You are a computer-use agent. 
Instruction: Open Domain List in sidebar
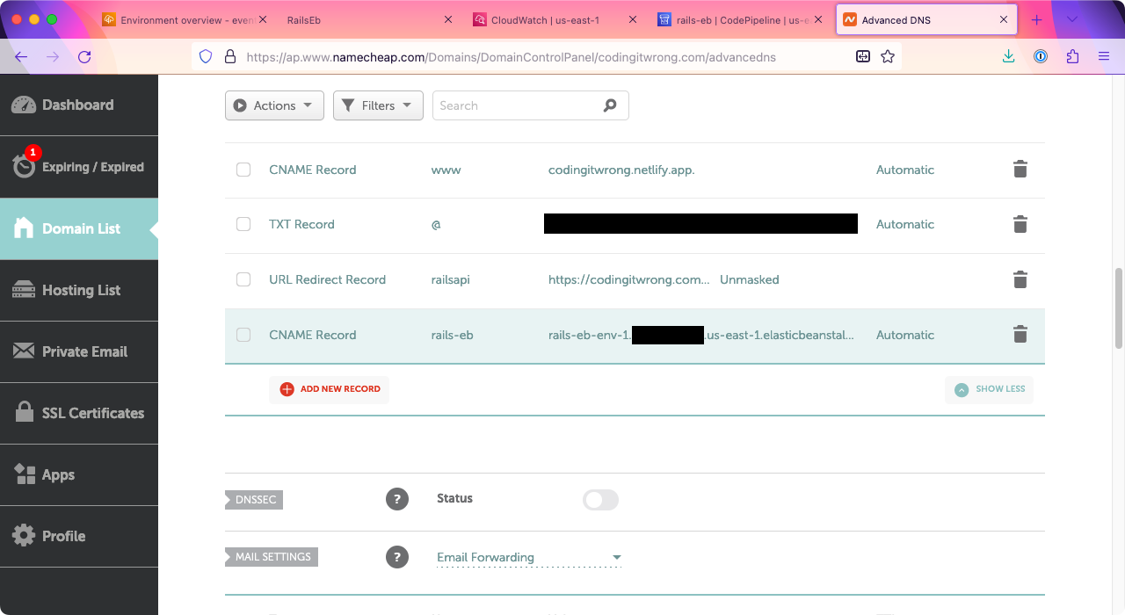click(79, 228)
